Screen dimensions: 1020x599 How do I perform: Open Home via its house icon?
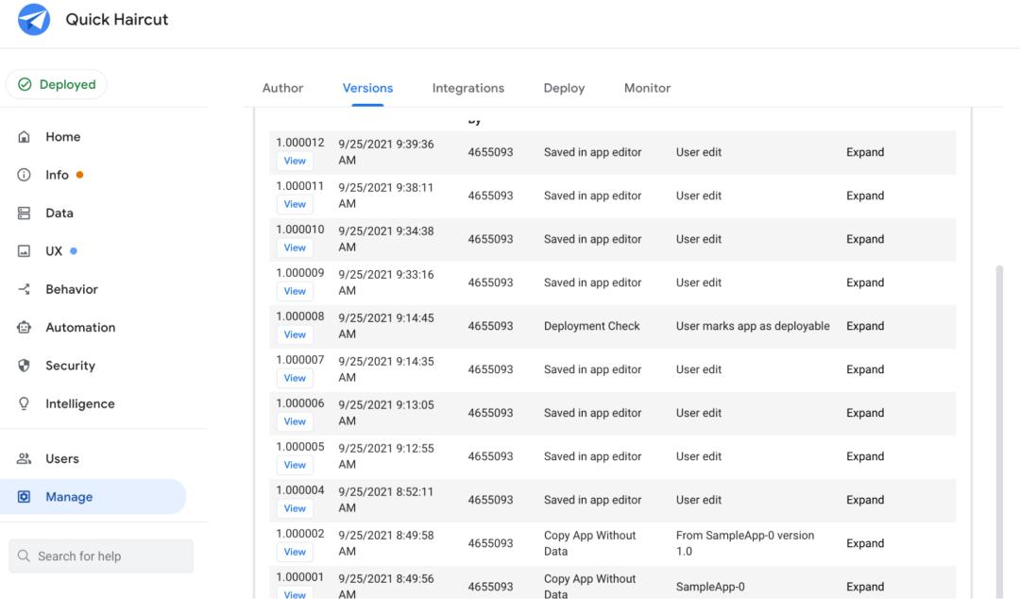[25, 137]
